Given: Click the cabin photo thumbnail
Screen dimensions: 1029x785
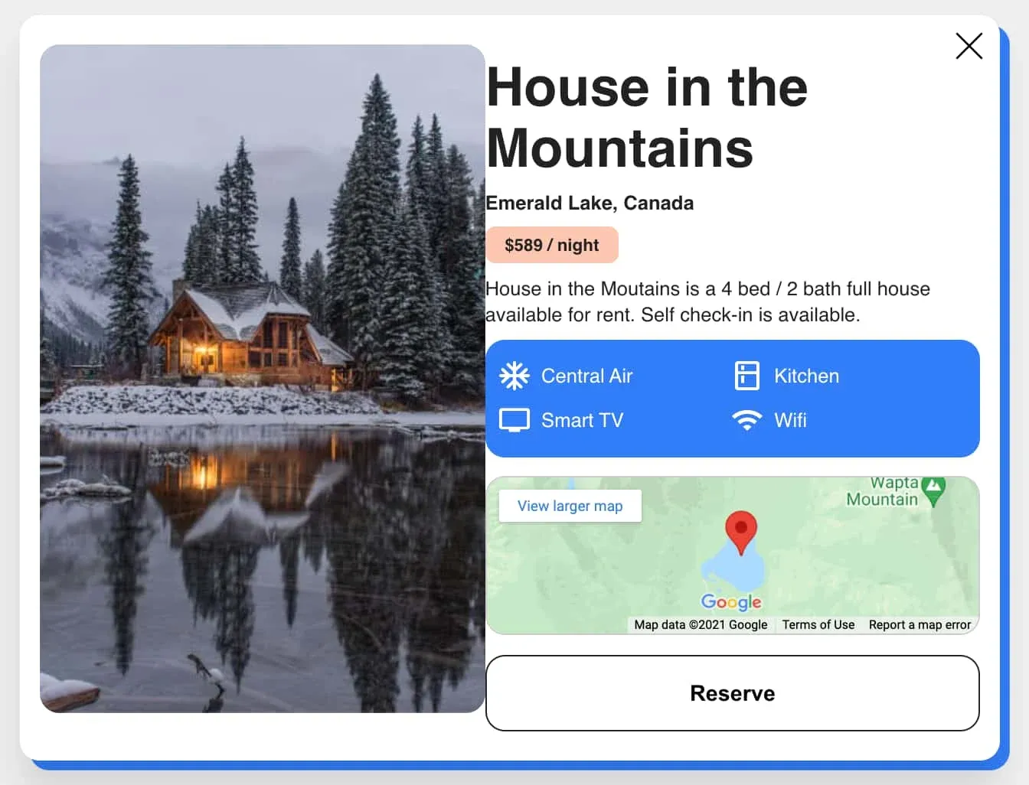Looking at the screenshot, I should pyautogui.click(x=263, y=379).
